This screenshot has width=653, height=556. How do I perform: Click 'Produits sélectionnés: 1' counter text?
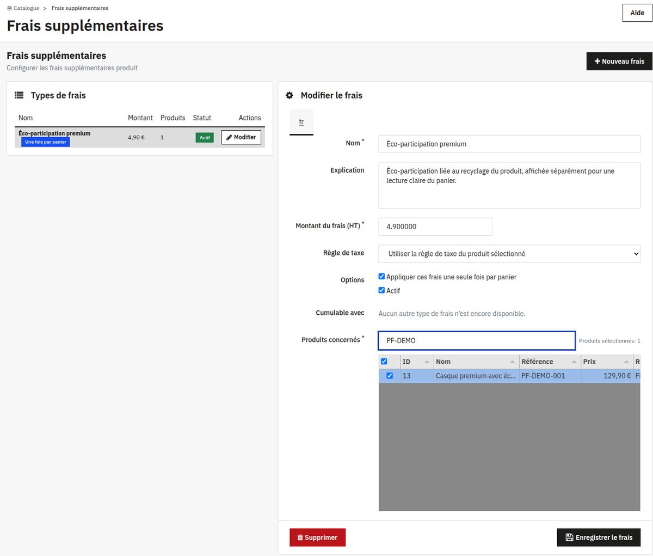click(x=609, y=341)
